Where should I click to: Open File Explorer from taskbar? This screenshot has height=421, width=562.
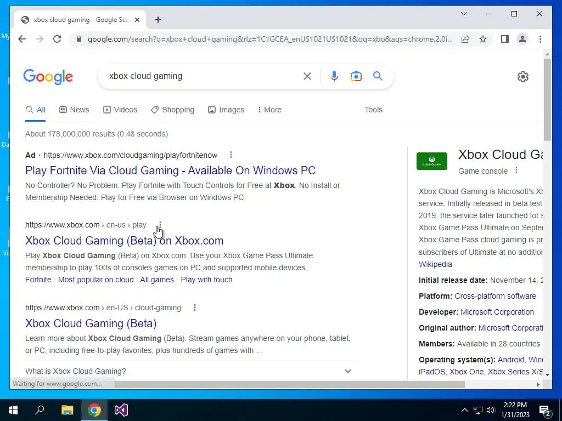click(67, 410)
